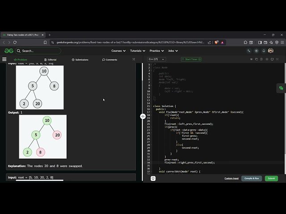Screen dimensions: 286x214
Task: Open a new browser tab
Action: 50,35
